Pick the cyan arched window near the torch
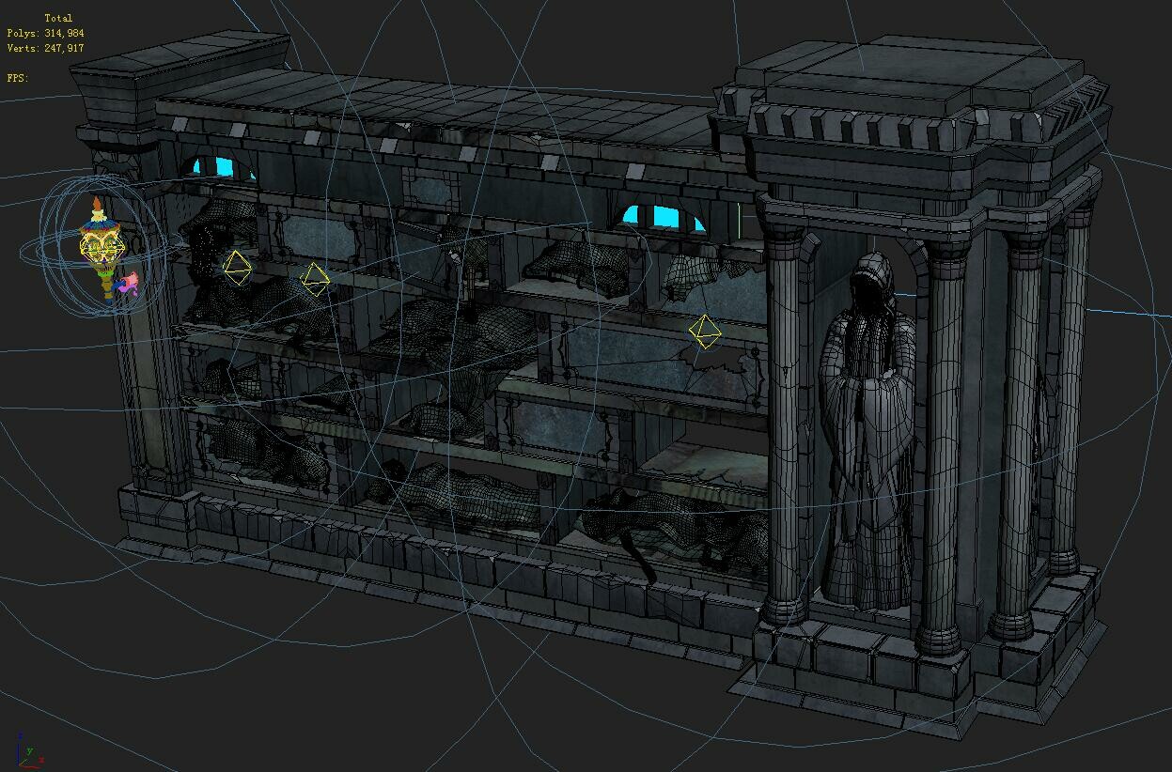Image resolution: width=1172 pixels, height=772 pixels. pyautogui.click(x=223, y=168)
